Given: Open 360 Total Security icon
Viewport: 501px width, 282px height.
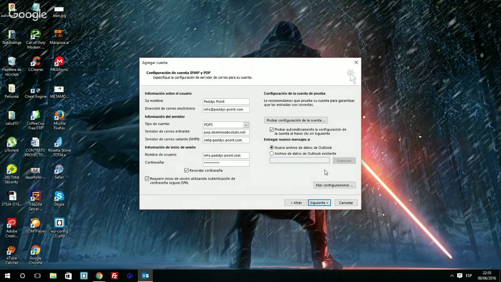Looking at the screenshot, I should (12, 174).
